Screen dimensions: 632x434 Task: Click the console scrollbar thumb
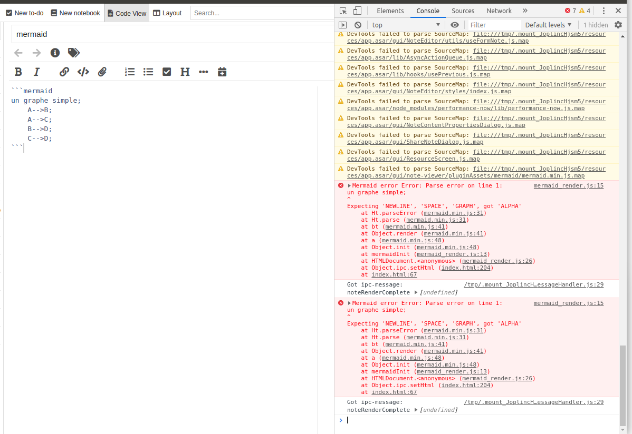[x=623, y=386]
